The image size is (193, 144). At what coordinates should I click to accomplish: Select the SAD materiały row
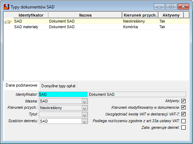coord(96,27)
